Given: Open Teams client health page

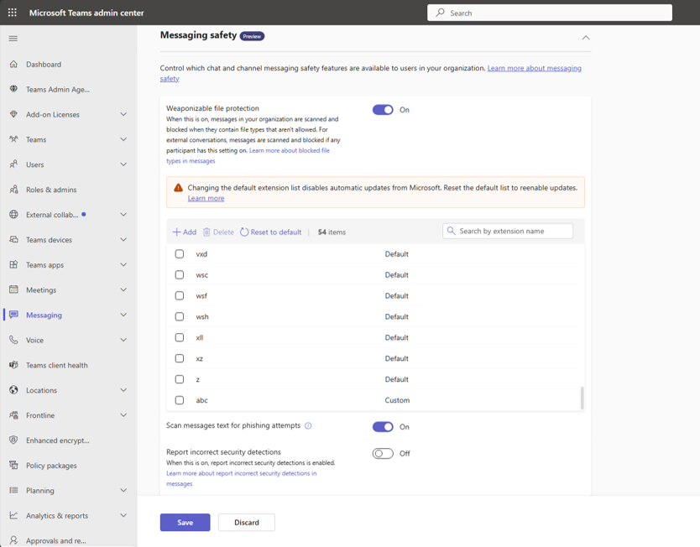Looking at the screenshot, I should point(57,365).
